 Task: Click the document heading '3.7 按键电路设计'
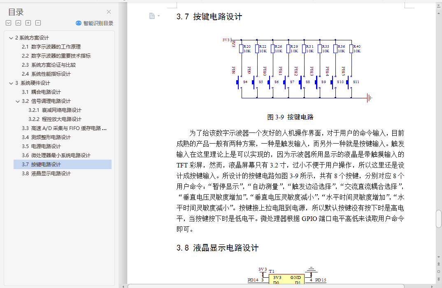(x=209, y=16)
